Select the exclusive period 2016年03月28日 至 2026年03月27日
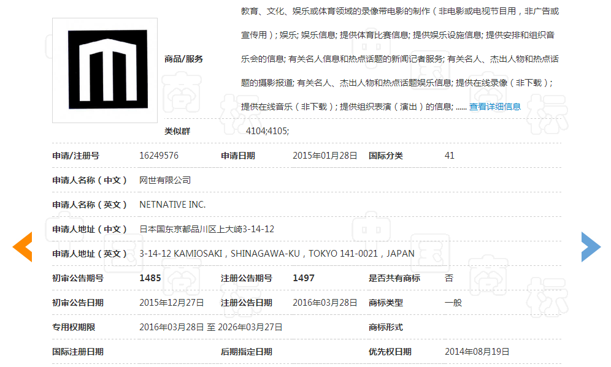 point(211,327)
